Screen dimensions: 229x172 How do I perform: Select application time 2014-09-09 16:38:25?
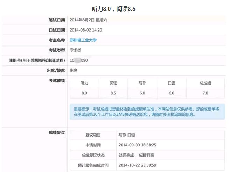tap(137, 145)
